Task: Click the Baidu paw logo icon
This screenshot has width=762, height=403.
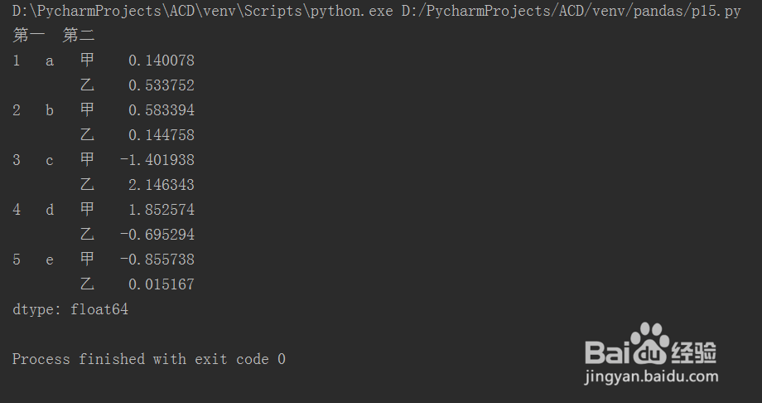Action: click(x=649, y=343)
